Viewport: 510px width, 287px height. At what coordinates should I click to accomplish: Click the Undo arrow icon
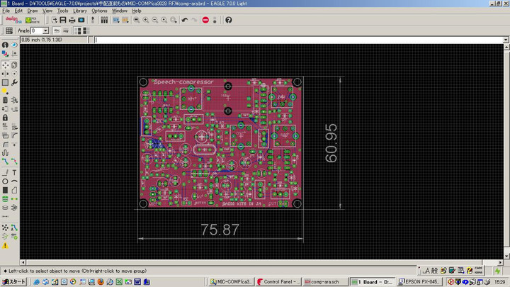coord(184,20)
